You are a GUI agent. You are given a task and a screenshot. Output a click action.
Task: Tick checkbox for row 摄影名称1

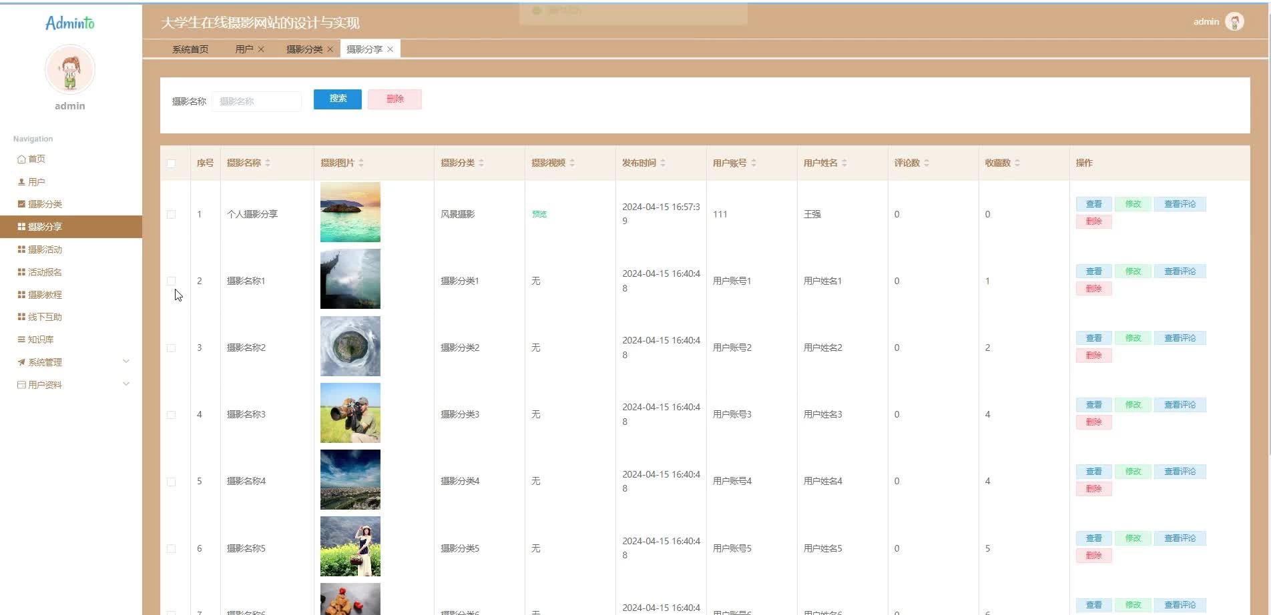(171, 281)
